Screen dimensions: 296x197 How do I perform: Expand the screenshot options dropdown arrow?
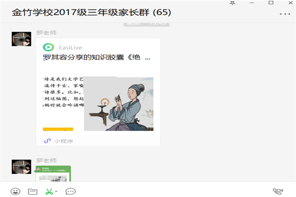pos(56,192)
